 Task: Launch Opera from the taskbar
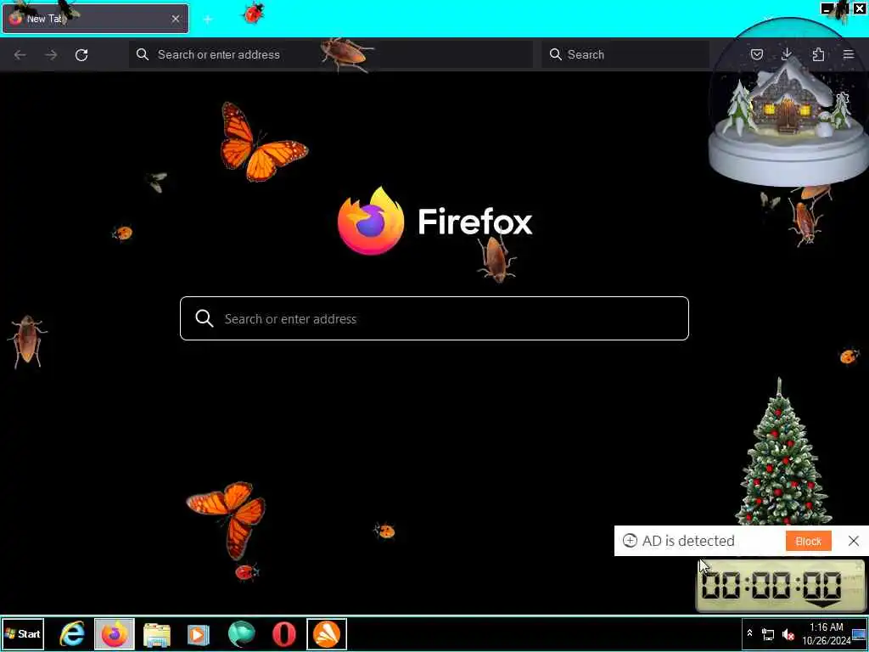coord(283,634)
